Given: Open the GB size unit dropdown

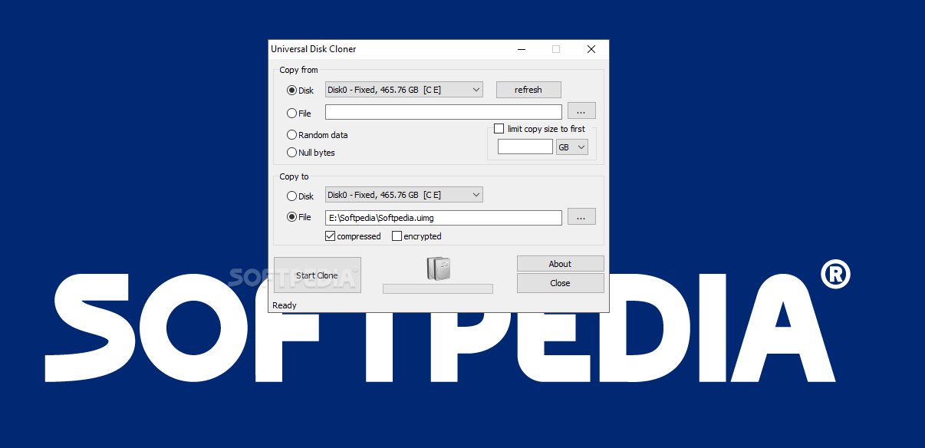Looking at the screenshot, I should [572, 147].
